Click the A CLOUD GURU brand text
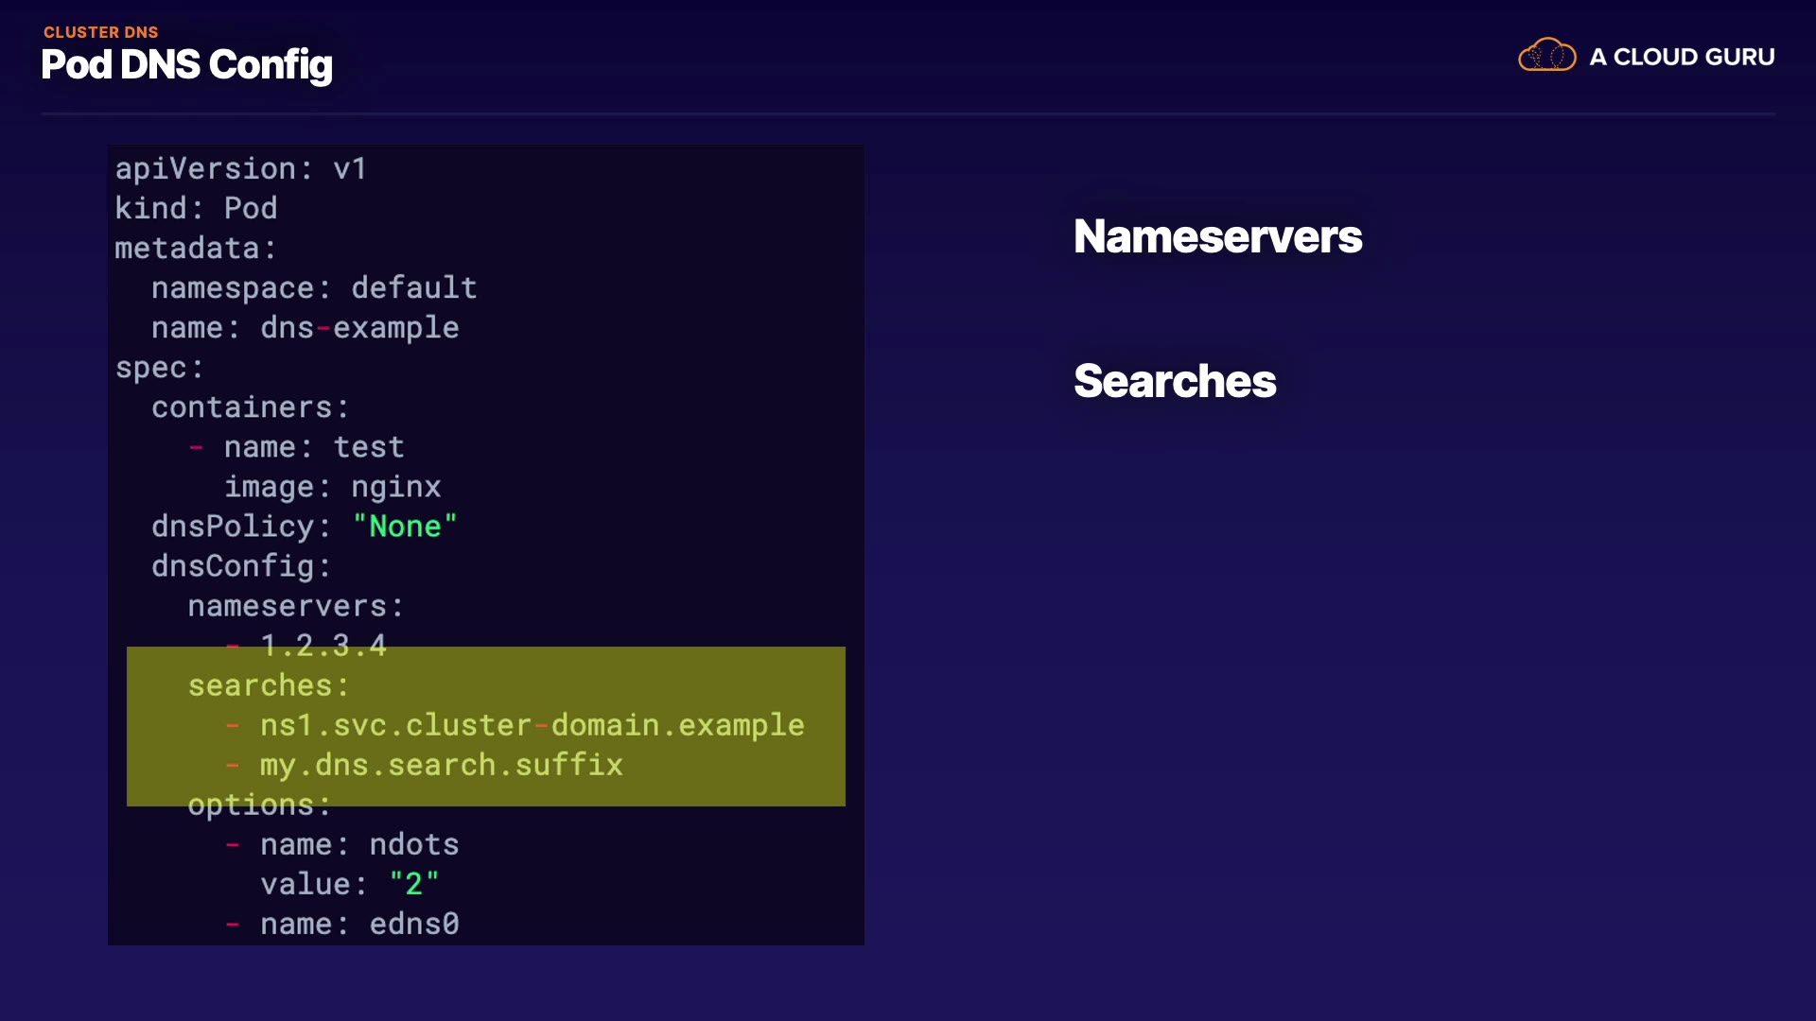1816x1021 pixels. pos(1682,57)
